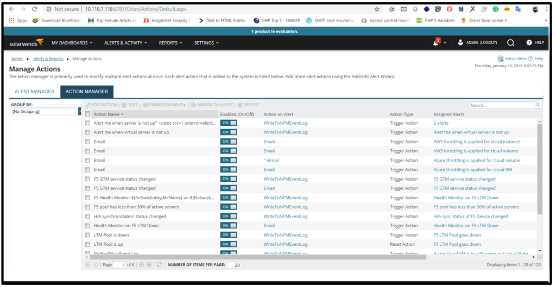
Task: Open the Chrome profile avatar
Action: point(535,10)
